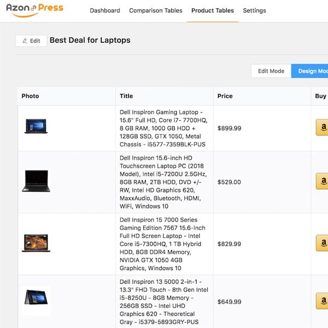Click the Best Deal for Laptops heading
Viewport: 328px width, 328px height.
coord(90,40)
